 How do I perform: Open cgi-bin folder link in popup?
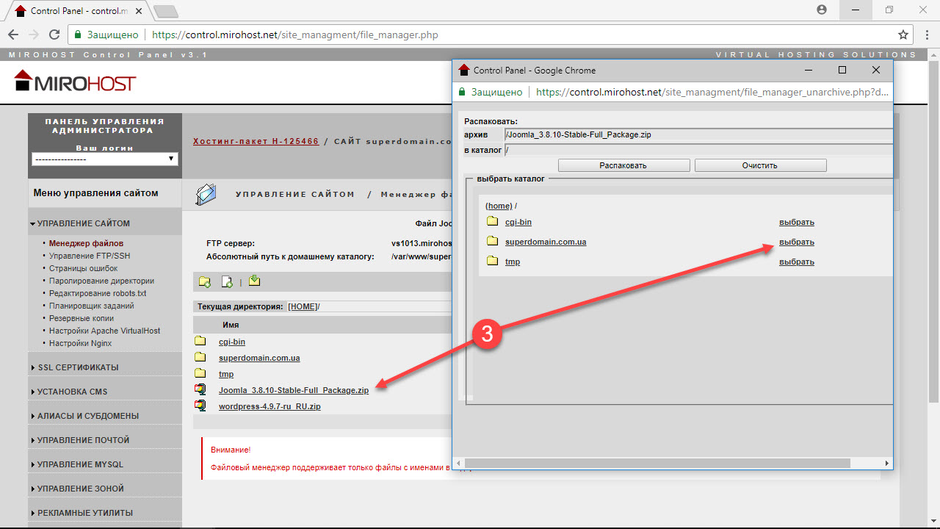pyautogui.click(x=518, y=222)
